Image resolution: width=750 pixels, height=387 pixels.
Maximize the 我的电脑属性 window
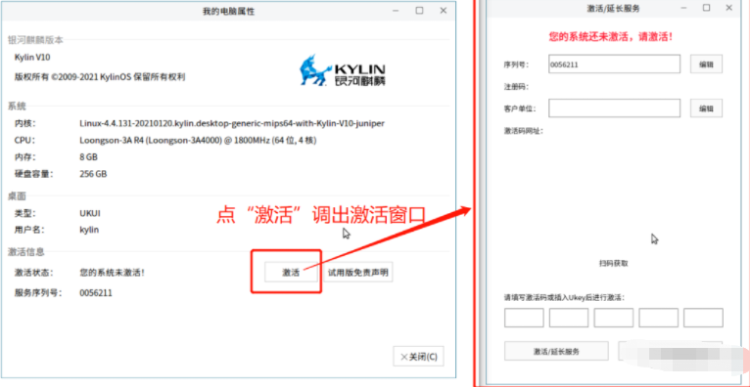click(x=419, y=11)
